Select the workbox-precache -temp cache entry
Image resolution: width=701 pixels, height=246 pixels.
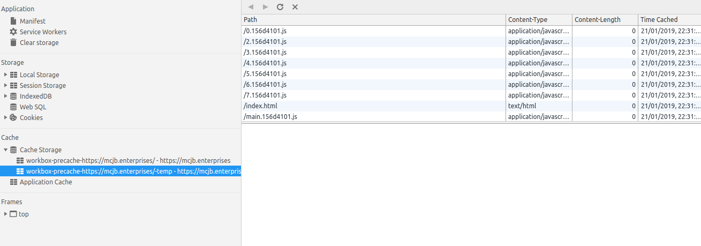[120, 171]
